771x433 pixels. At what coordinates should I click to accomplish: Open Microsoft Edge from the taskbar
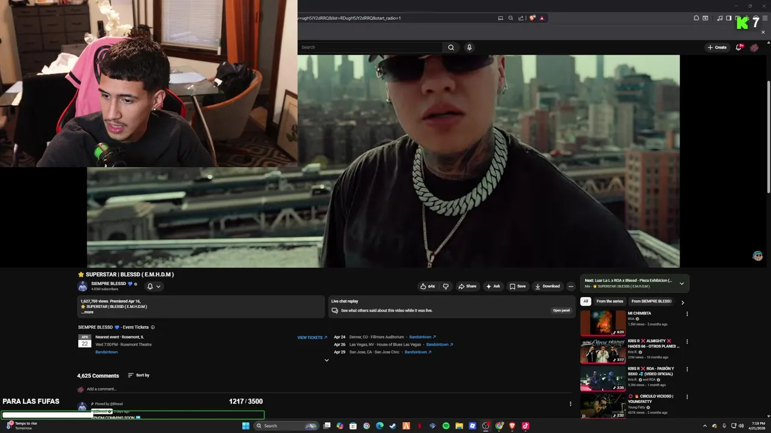click(x=379, y=426)
